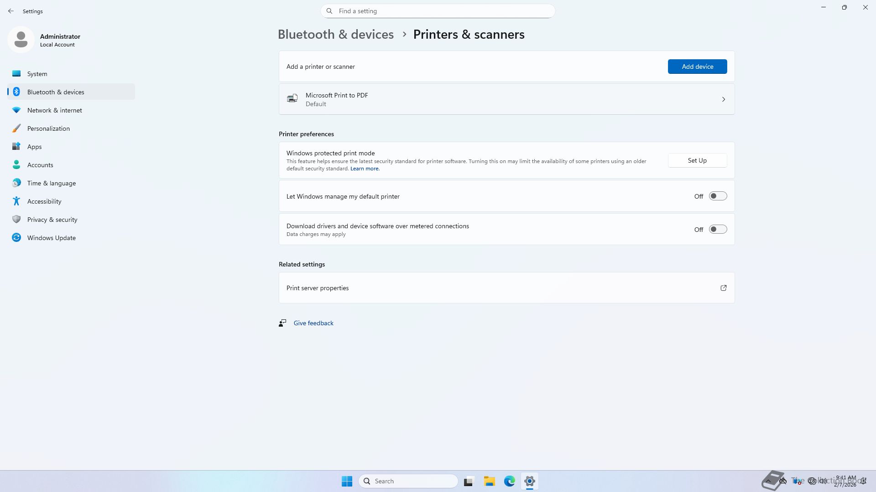876x492 pixels.
Task: Open Task View on taskbar
Action: (469, 481)
